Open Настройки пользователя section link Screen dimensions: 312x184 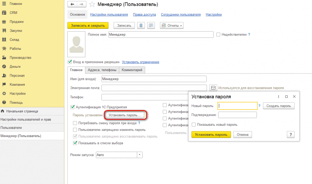[x=109, y=15]
